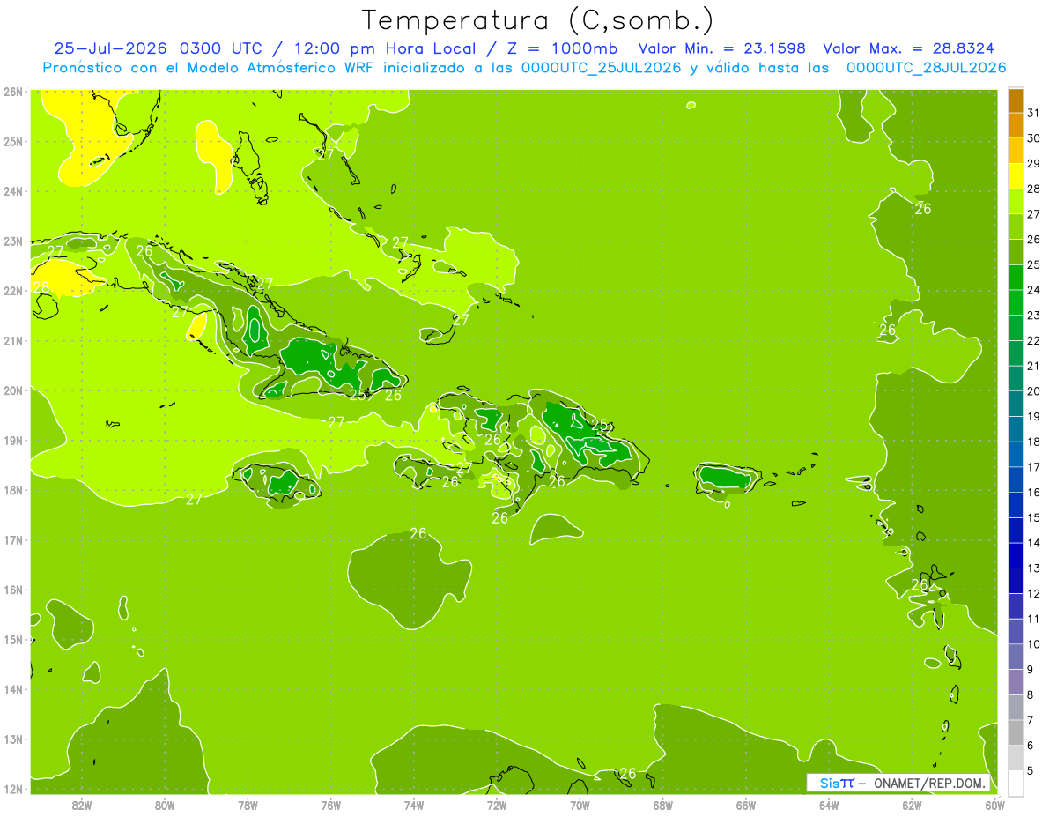The width and height of the screenshot is (1057, 817).
Task: Select colorbar swatch above the 31 label
Action: coord(1016,100)
